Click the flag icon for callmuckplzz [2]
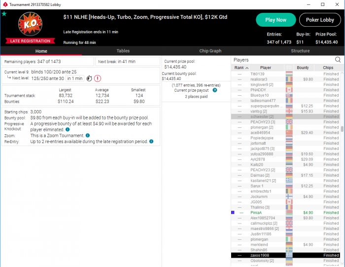Image resolution: width=345 pixels, height=267 pixels. (x=289, y=223)
